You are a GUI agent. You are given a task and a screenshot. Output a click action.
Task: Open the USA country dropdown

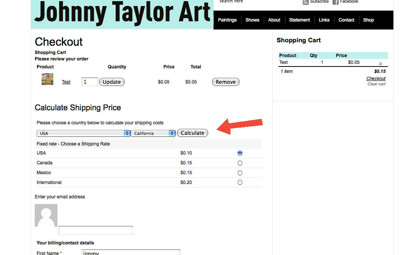click(84, 133)
